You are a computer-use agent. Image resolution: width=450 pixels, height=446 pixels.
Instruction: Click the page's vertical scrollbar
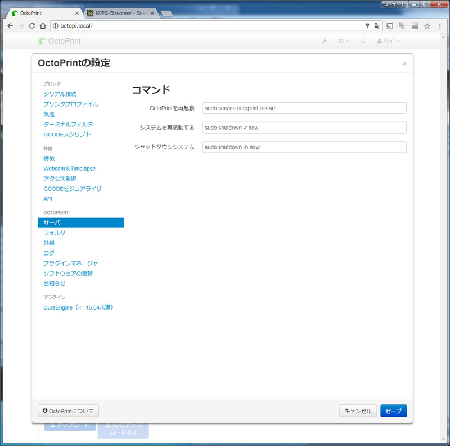pyautogui.click(x=444, y=238)
